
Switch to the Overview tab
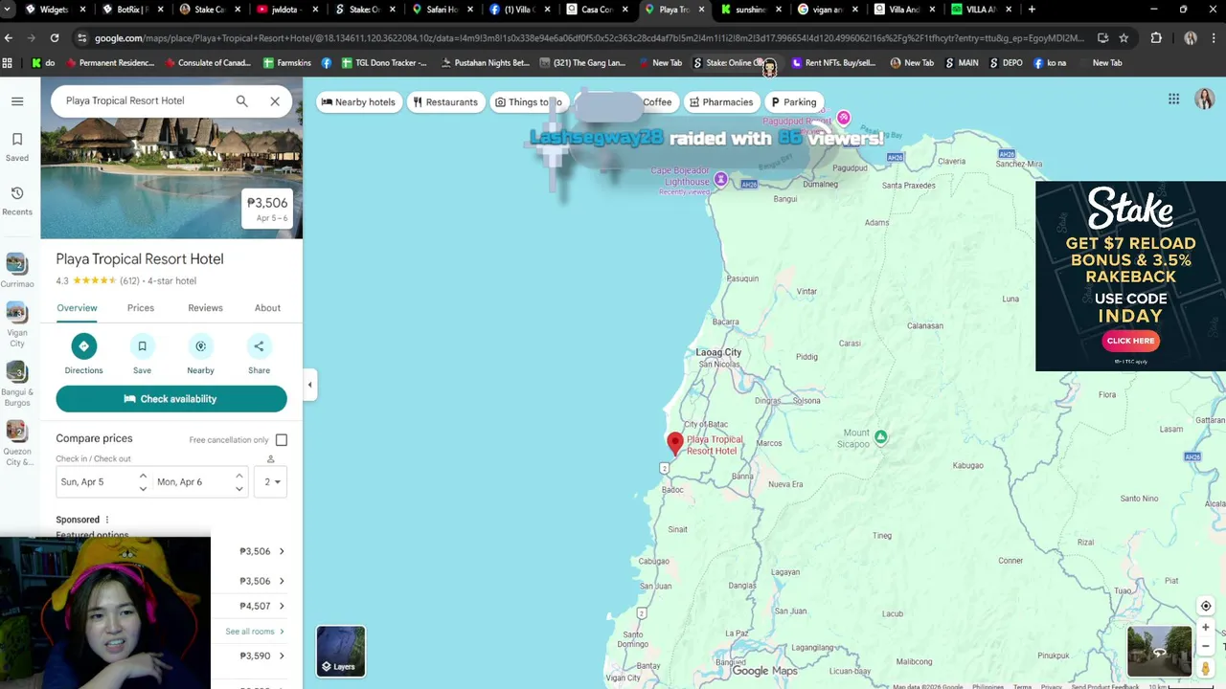[77, 308]
